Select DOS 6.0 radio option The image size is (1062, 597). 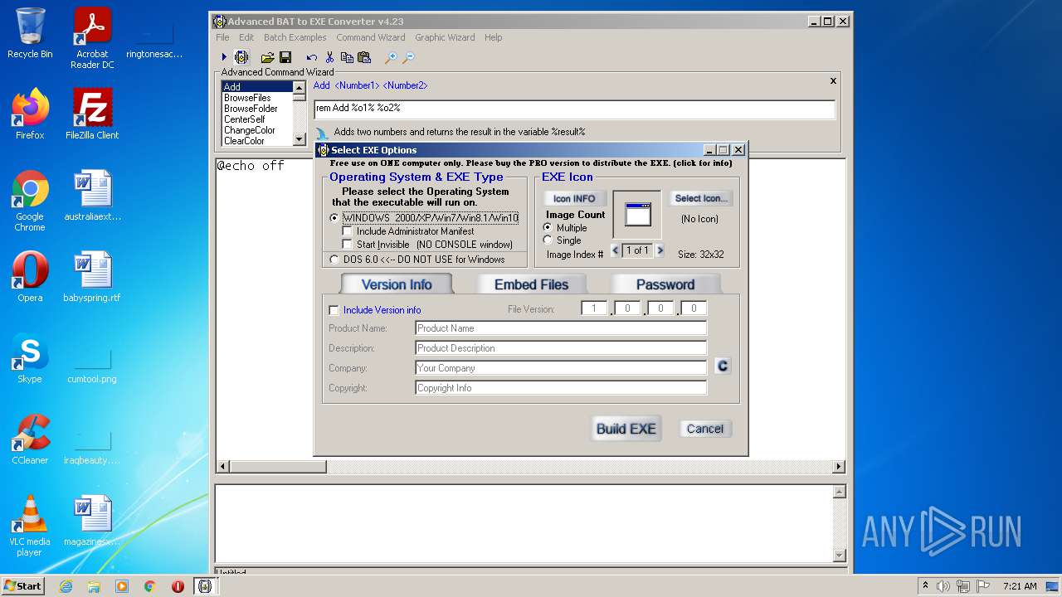pyautogui.click(x=334, y=260)
